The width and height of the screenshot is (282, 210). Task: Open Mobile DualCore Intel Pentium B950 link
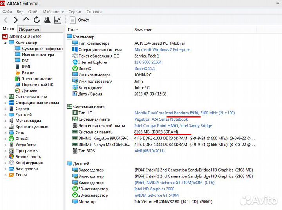184,113
